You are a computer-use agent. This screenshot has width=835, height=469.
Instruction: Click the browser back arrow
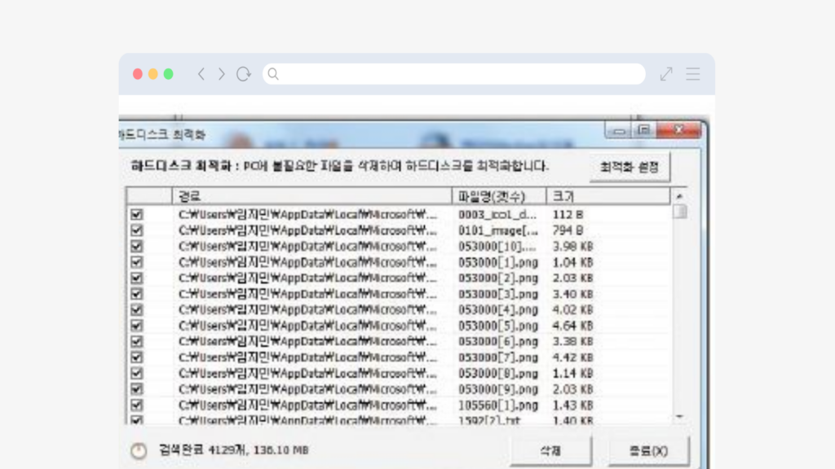(201, 74)
